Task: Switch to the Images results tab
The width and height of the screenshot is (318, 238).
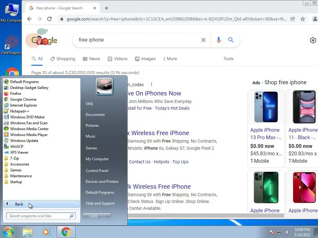Action: 145,59
